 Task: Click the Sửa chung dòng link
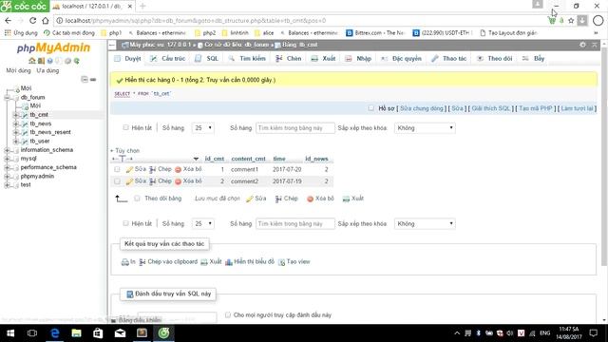coord(421,108)
